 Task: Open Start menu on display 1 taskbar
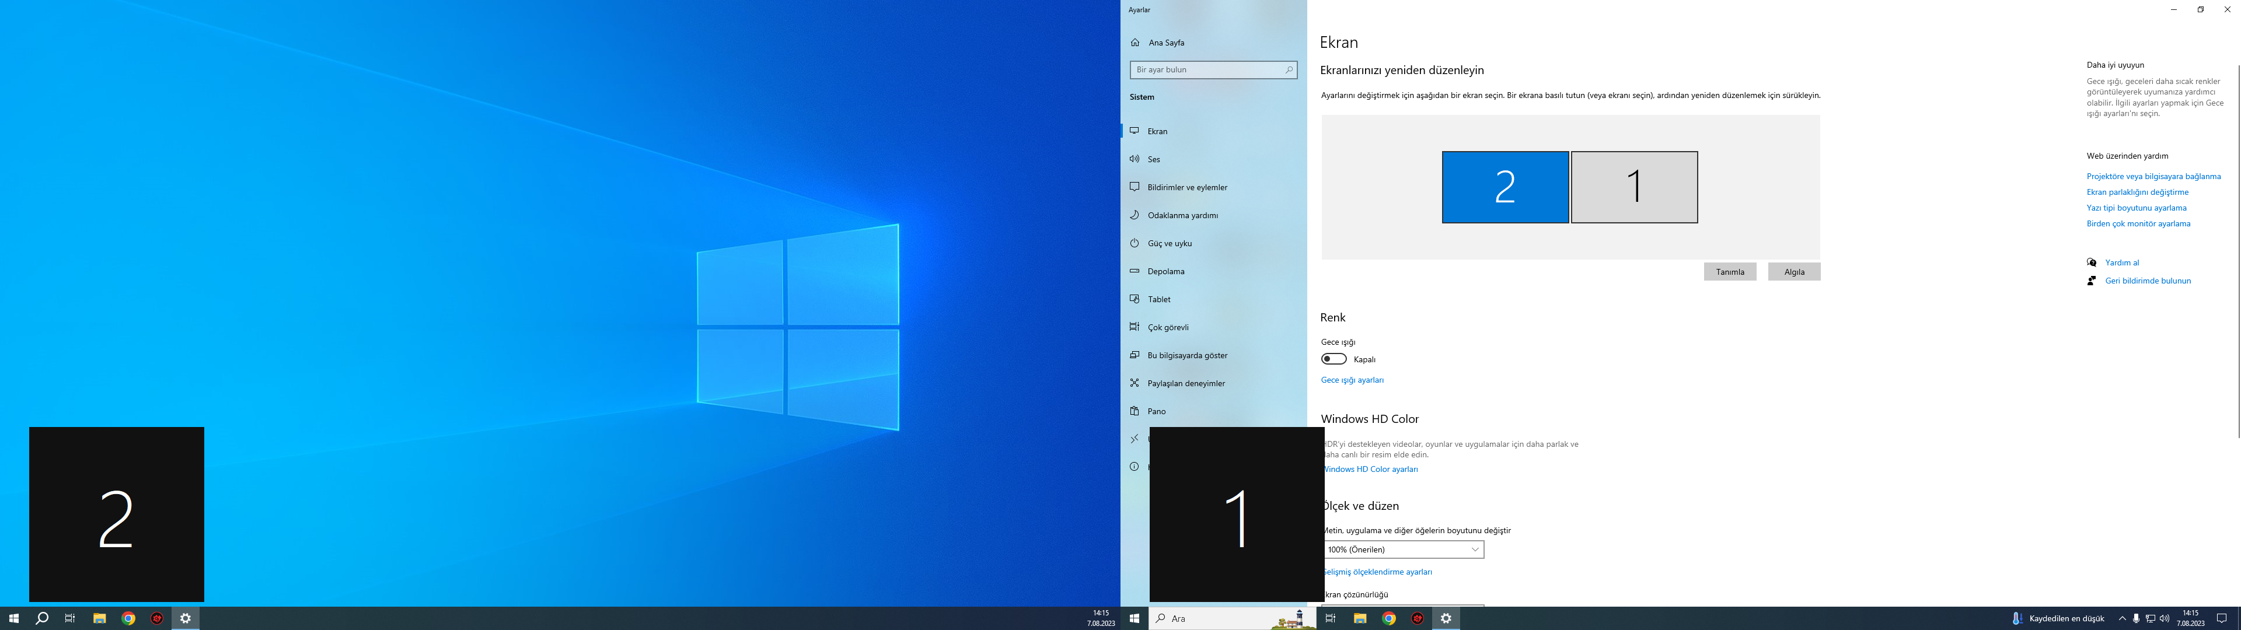tap(1135, 619)
